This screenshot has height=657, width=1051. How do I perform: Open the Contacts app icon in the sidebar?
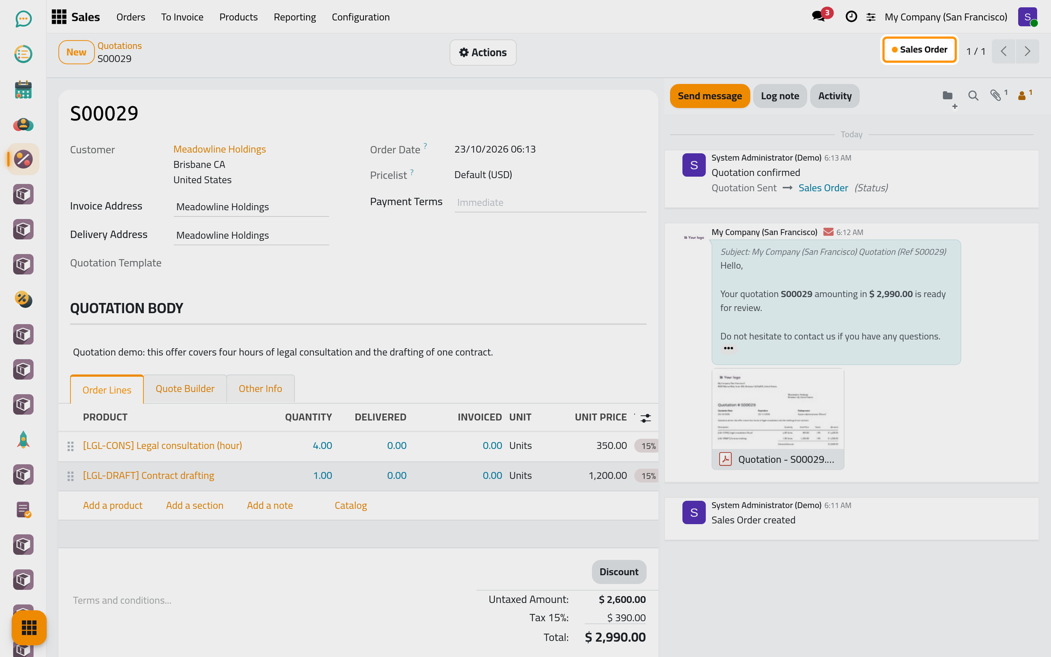23,124
